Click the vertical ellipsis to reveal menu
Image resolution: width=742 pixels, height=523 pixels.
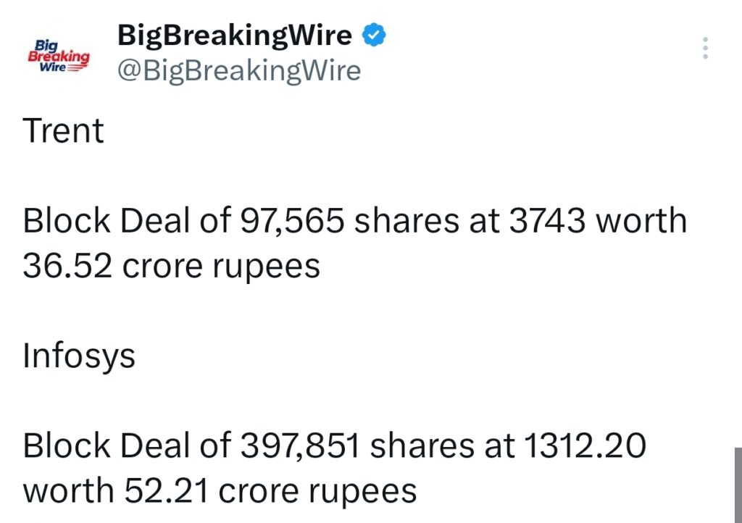click(706, 48)
